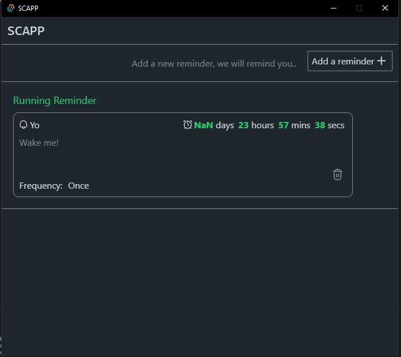This screenshot has width=401, height=357.
Task: Click the bell icon beside Yo
Action: tap(23, 125)
